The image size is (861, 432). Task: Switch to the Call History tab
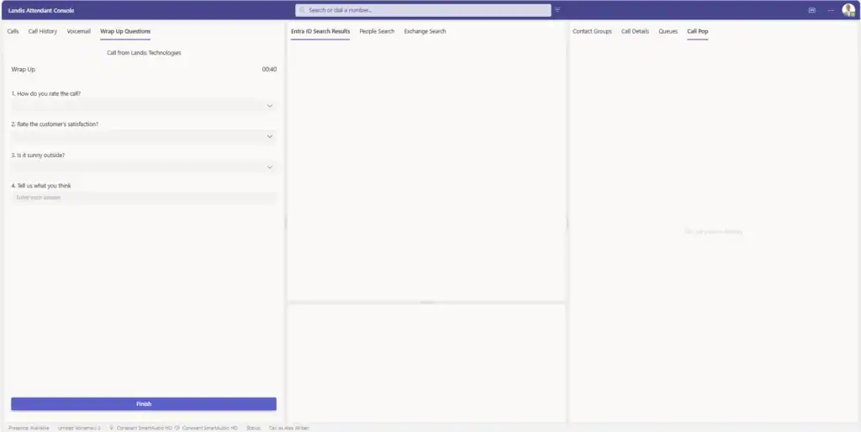point(43,31)
